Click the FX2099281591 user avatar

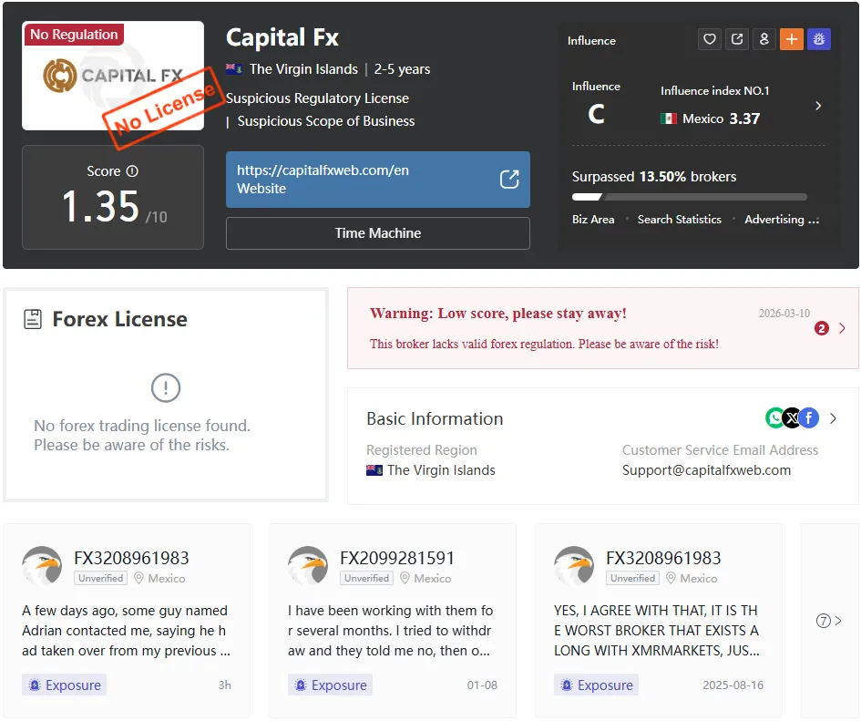tap(308, 565)
